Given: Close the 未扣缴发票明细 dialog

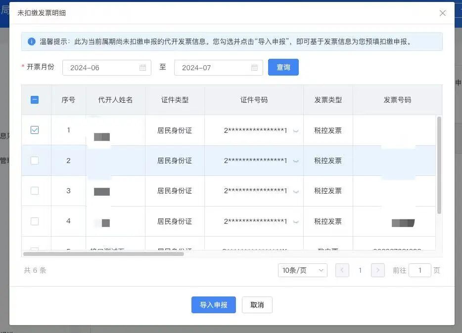Looking at the screenshot, I should coord(443,13).
